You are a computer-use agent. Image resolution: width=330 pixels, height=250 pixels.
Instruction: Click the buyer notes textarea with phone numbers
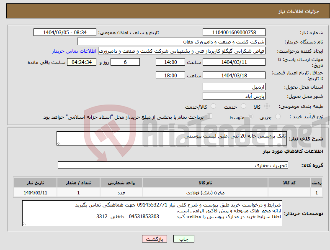(x=152, y=213)
